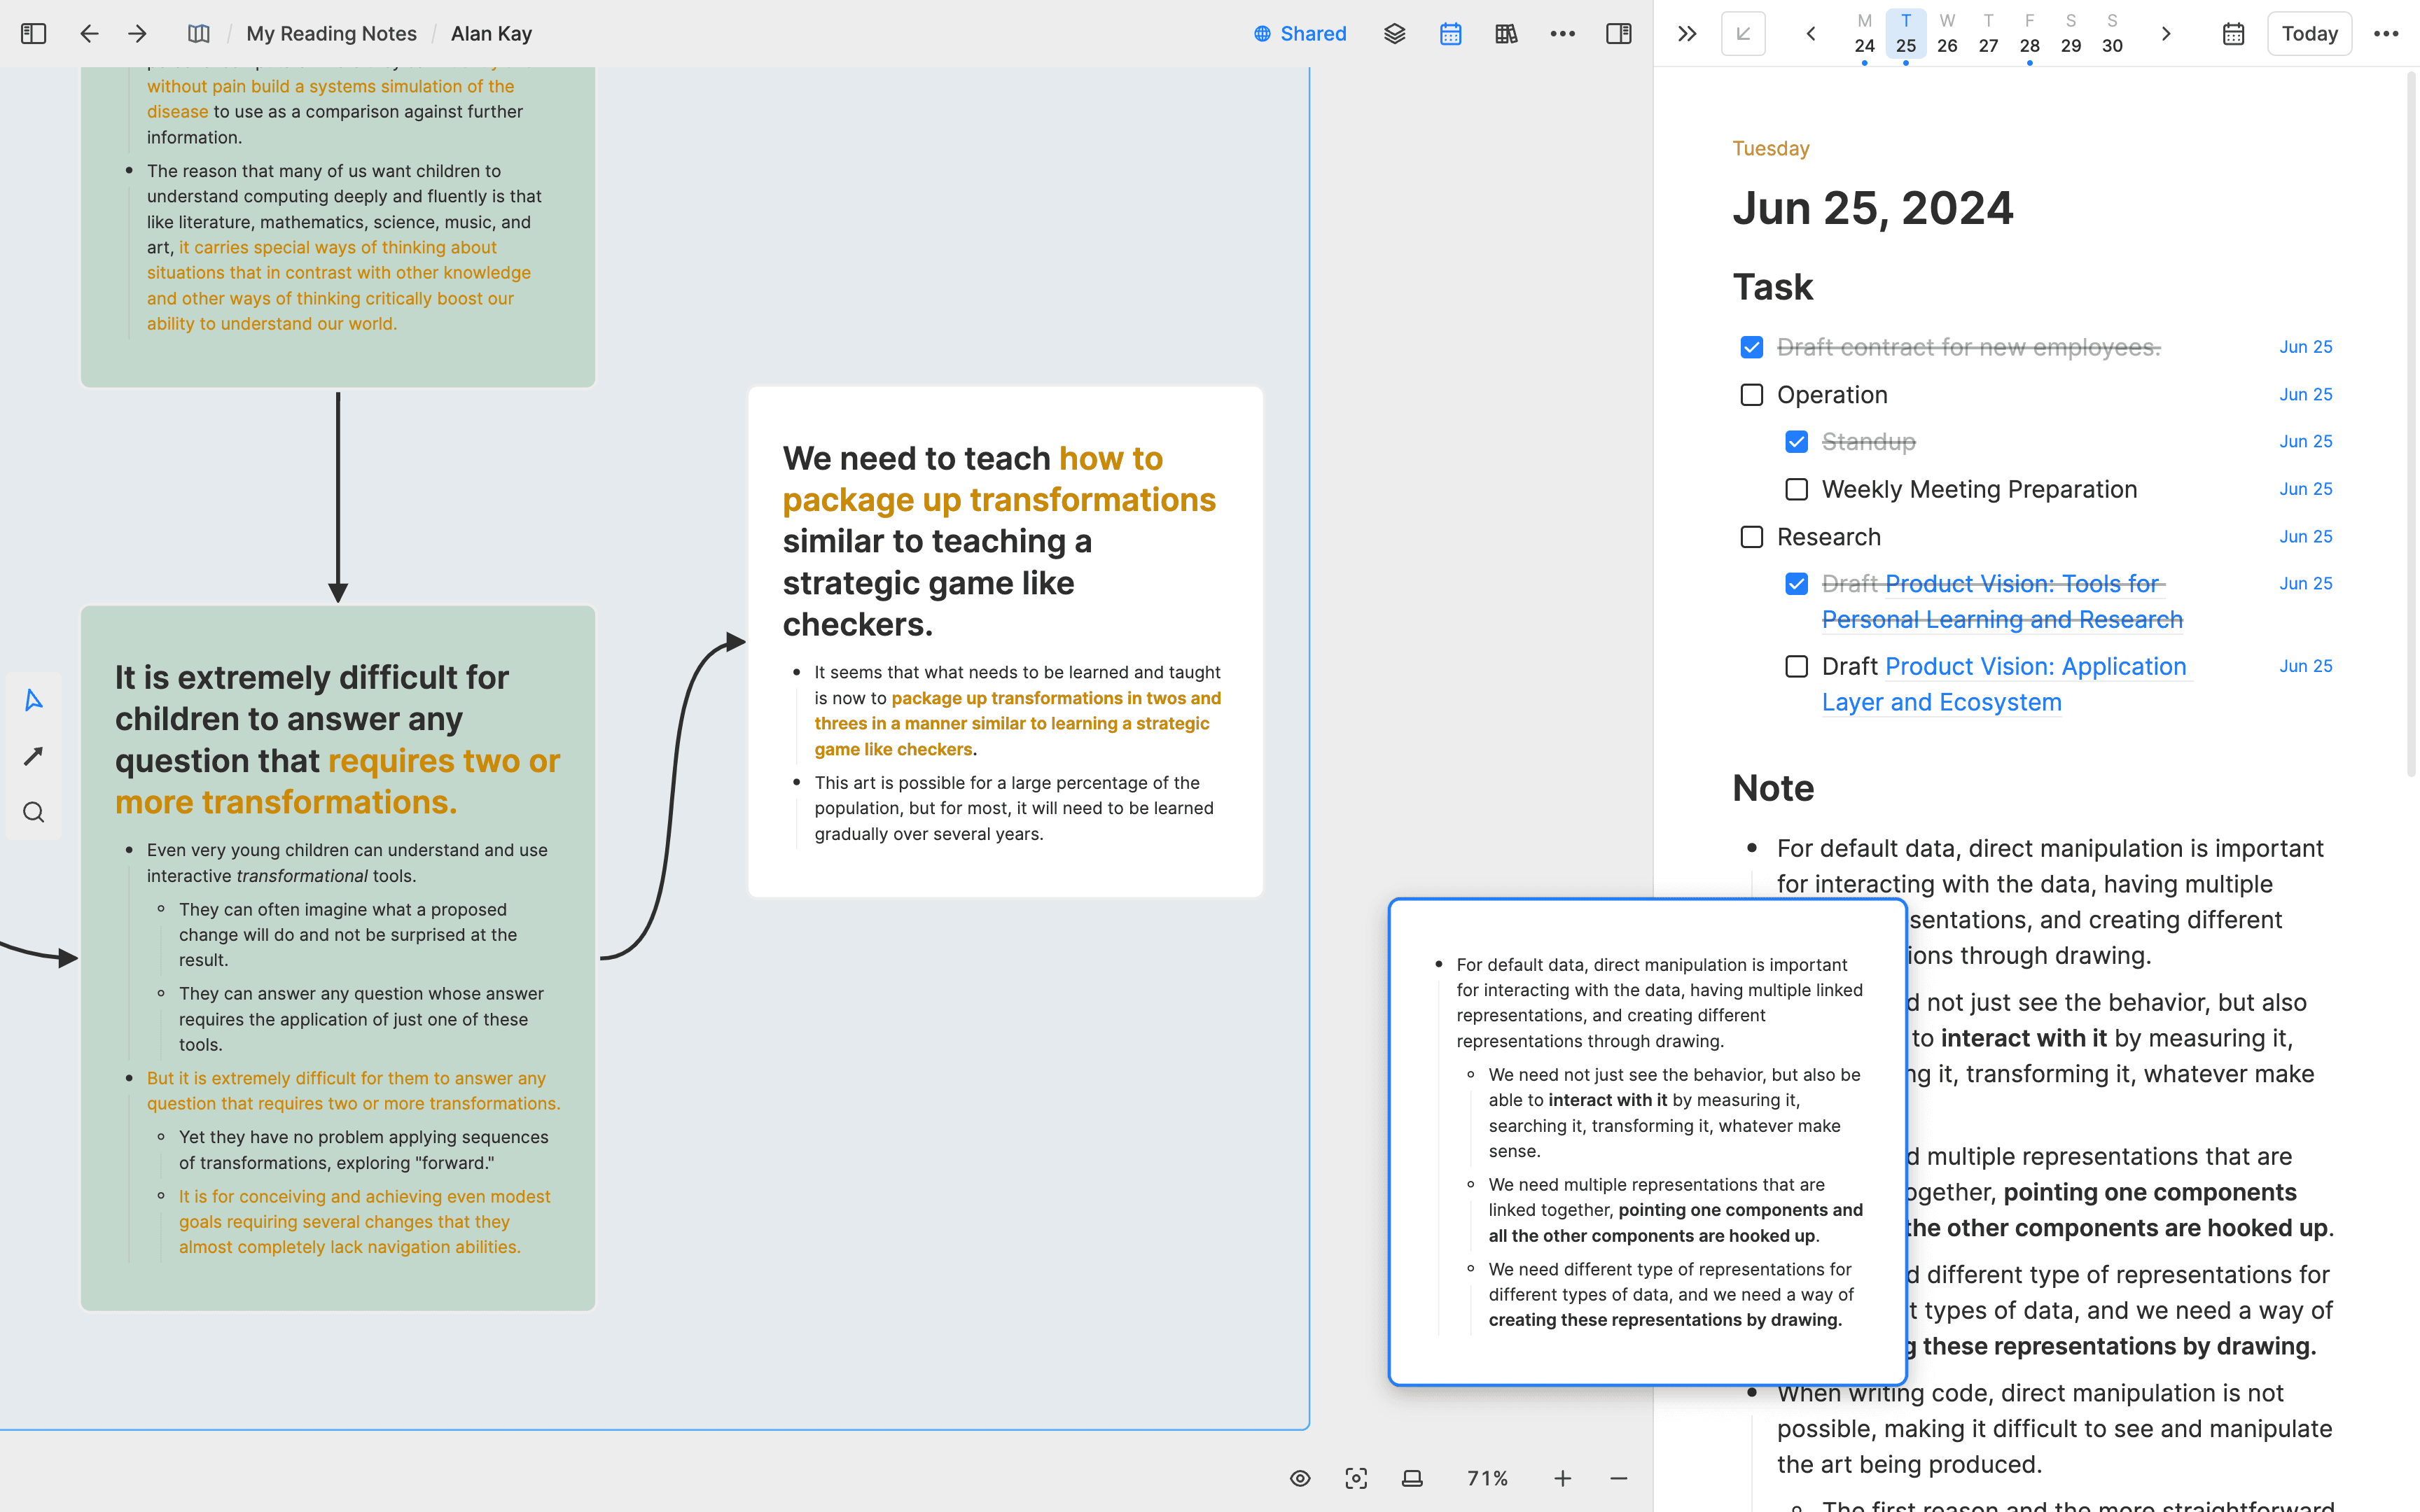Screen dimensions: 2420x1512
Task: Click the Weekly Meeting Preparation task text
Action: click(x=1979, y=489)
